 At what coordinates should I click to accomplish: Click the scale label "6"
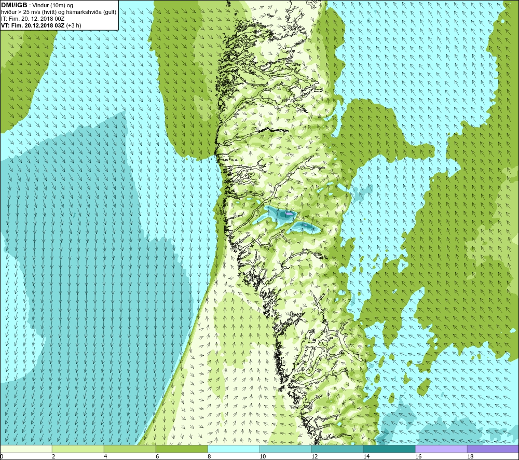(157, 456)
